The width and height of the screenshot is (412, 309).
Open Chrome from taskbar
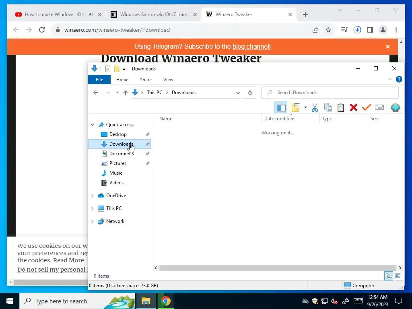click(x=165, y=301)
